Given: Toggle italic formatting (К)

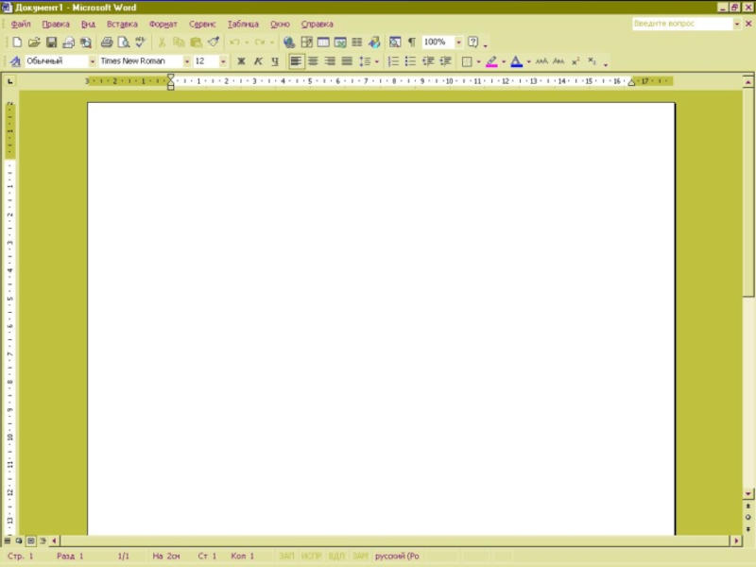Looking at the screenshot, I should 258,61.
